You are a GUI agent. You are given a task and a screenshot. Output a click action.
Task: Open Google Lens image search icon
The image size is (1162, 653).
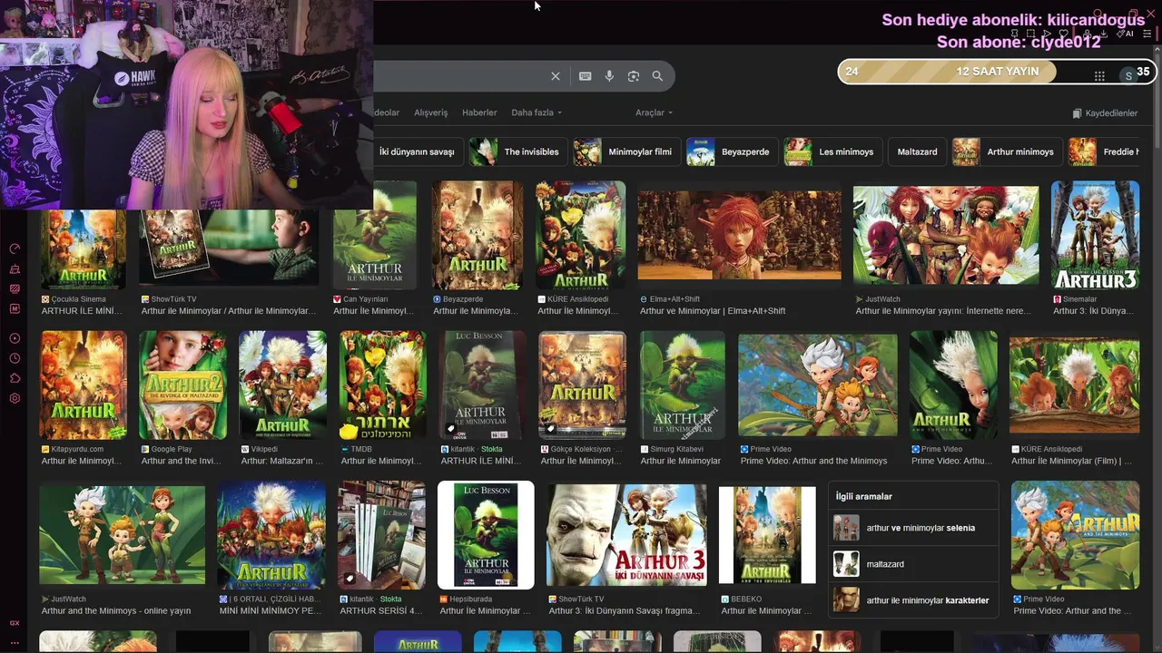coord(634,76)
